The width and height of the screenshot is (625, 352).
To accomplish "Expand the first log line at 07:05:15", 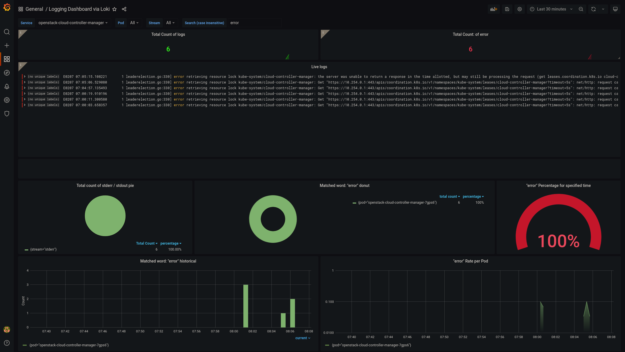I will (x=25, y=77).
